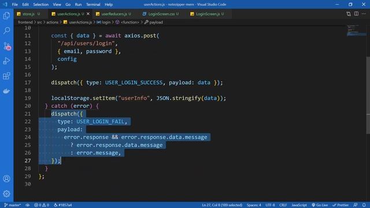The width and height of the screenshot is (370, 208).
Task: Open Source Control view with badge
Action: click(6, 46)
